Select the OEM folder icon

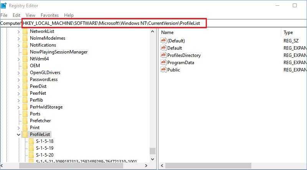(25, 66)
